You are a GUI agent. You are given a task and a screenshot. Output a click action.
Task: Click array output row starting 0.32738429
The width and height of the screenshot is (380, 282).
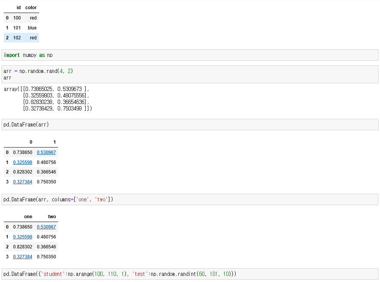pyautogui.click(x=58, y=109)
